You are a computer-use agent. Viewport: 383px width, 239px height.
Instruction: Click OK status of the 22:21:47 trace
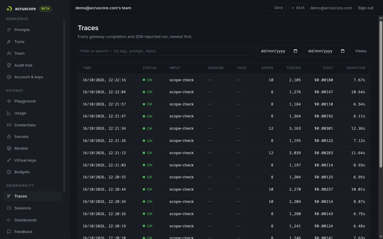tap(148, 116)
